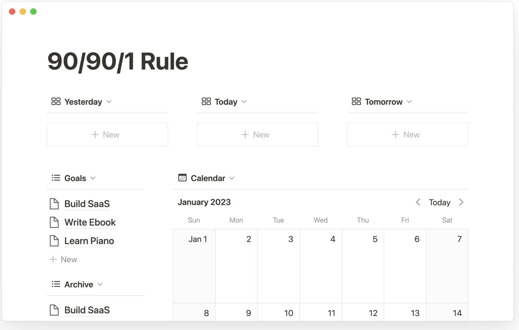Jump to Today in the calendar

[439, 202]
